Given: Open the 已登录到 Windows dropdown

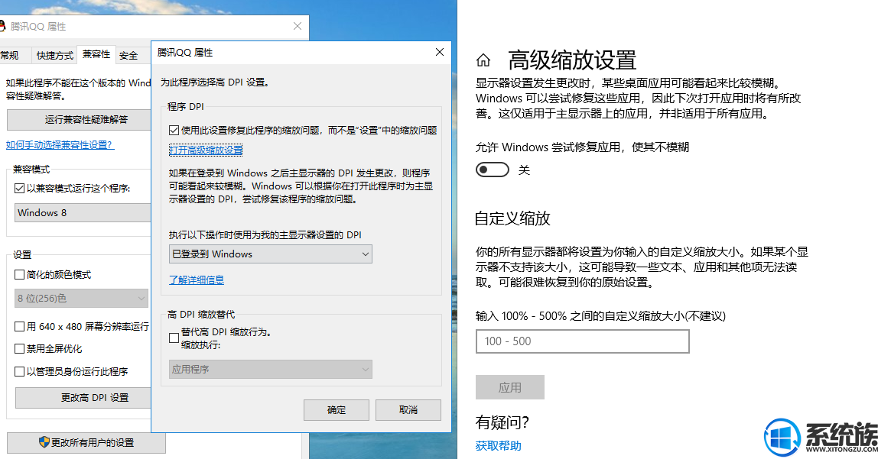Looking at the screenshot, I should 271,254.
